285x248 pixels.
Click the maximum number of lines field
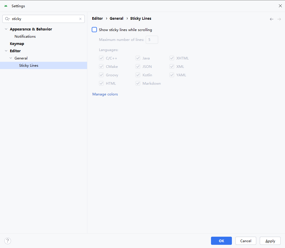pos(152,40)
